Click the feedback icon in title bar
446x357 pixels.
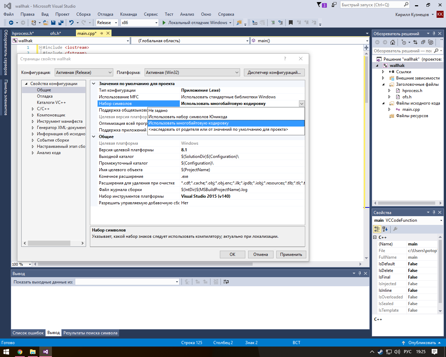tap(334, 5)
